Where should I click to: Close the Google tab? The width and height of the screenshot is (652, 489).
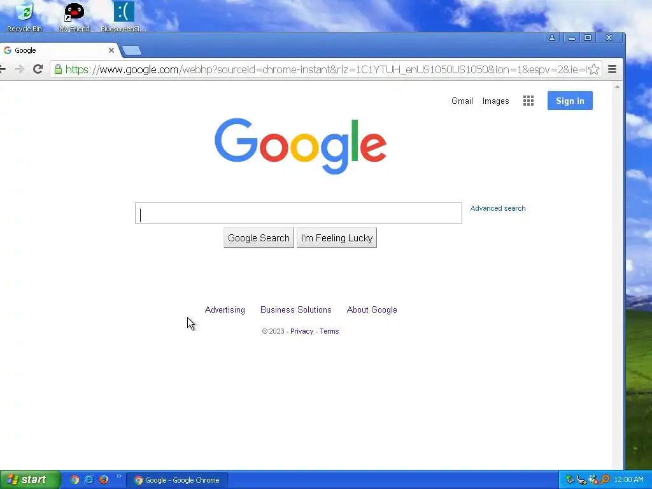click(111, 50)
